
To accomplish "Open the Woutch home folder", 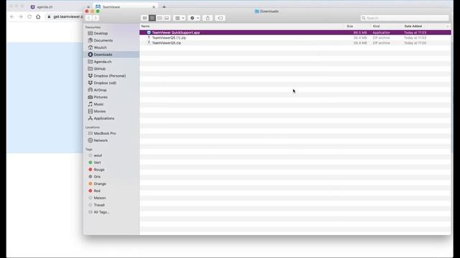I will [x=100, y=47].
